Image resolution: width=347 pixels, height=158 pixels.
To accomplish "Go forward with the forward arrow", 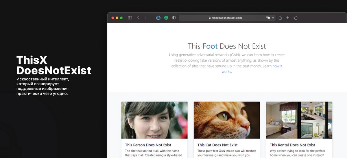I will click(145, 18).
